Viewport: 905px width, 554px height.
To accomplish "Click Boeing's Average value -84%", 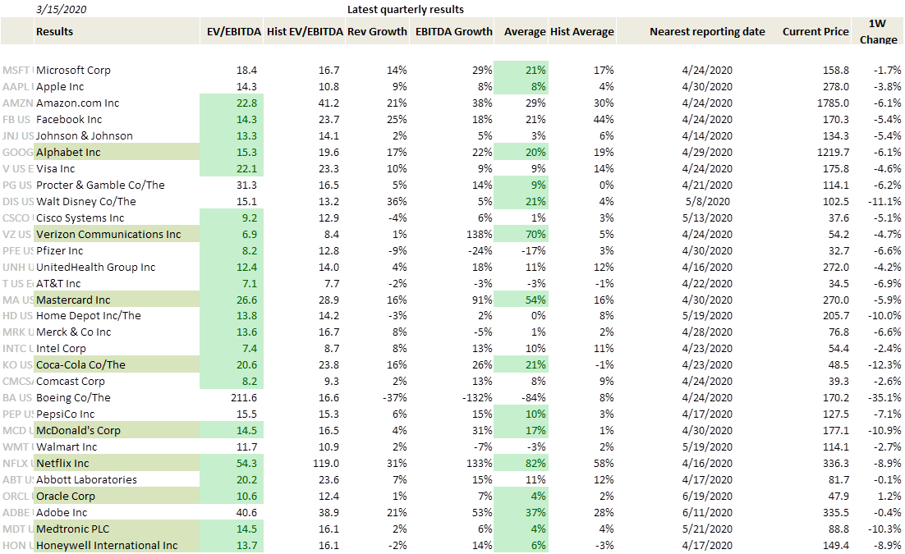I will tap(532, 398).
